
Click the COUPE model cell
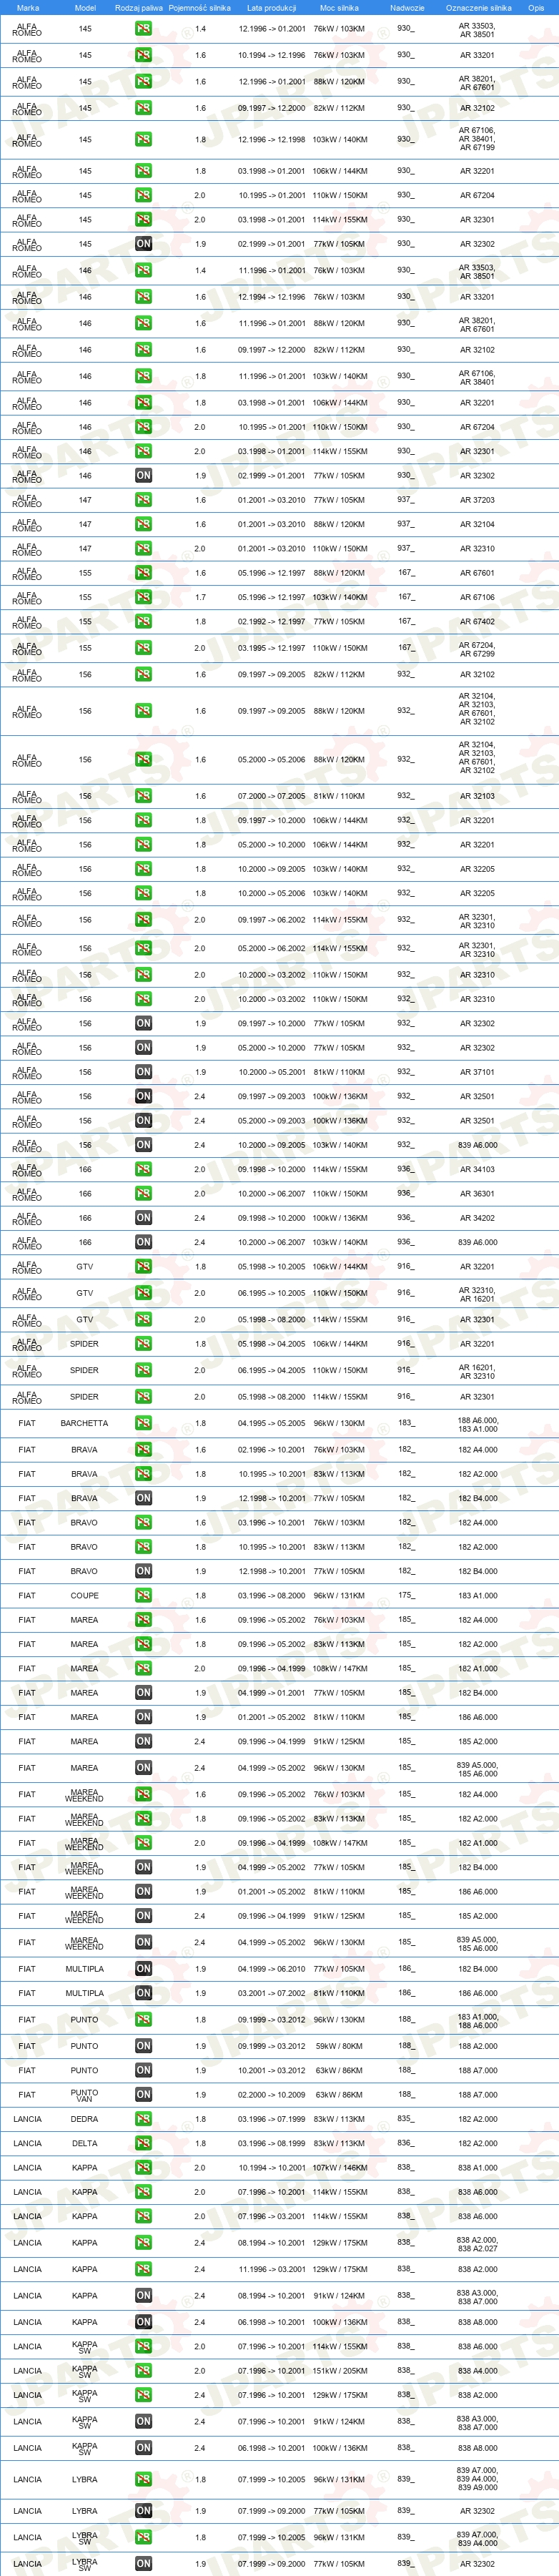click(84, 1596)
